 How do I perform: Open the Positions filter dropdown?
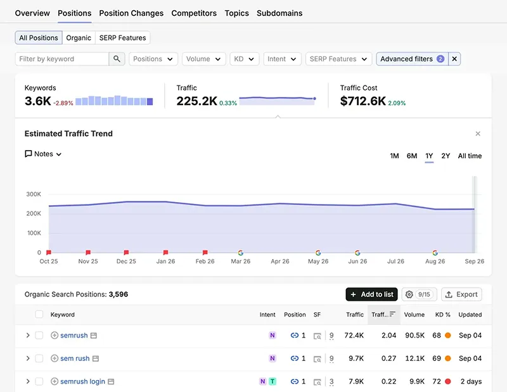coord(153,59)
